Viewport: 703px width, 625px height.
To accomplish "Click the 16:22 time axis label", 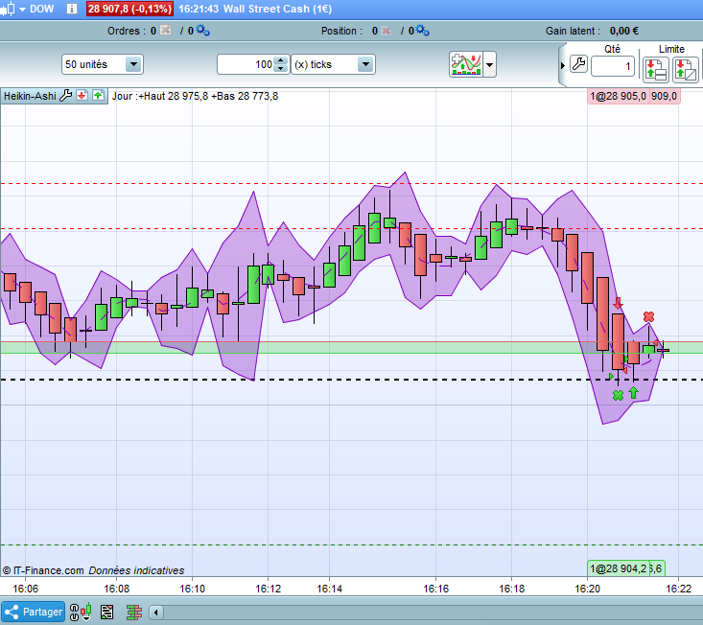I will pyautogui.click(x=679, y=589).
